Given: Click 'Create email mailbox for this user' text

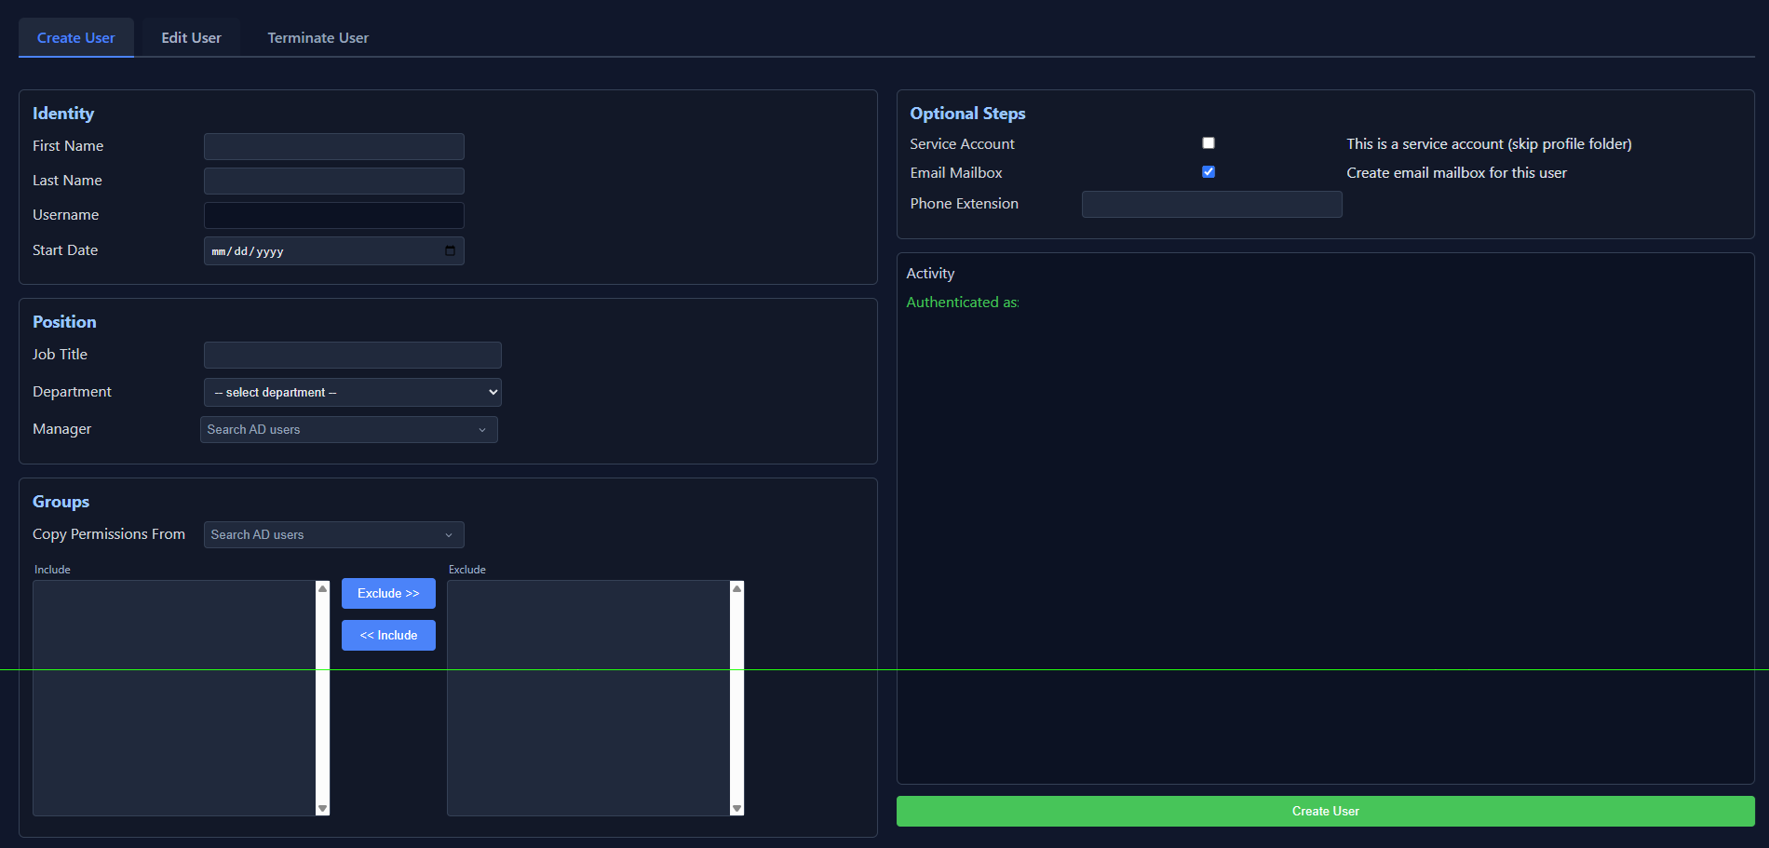Looking at the screenshot, I should (x=1456, y=172).
